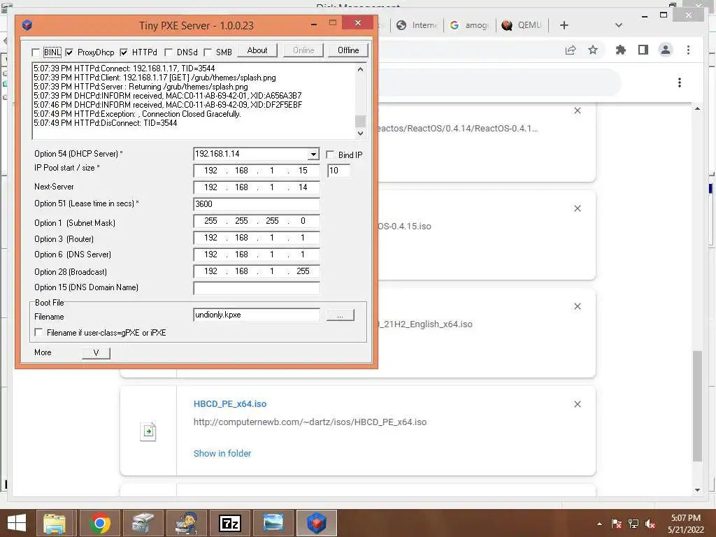Remove the ReactOS-0.4.14 download entry

tap(577, 110)
